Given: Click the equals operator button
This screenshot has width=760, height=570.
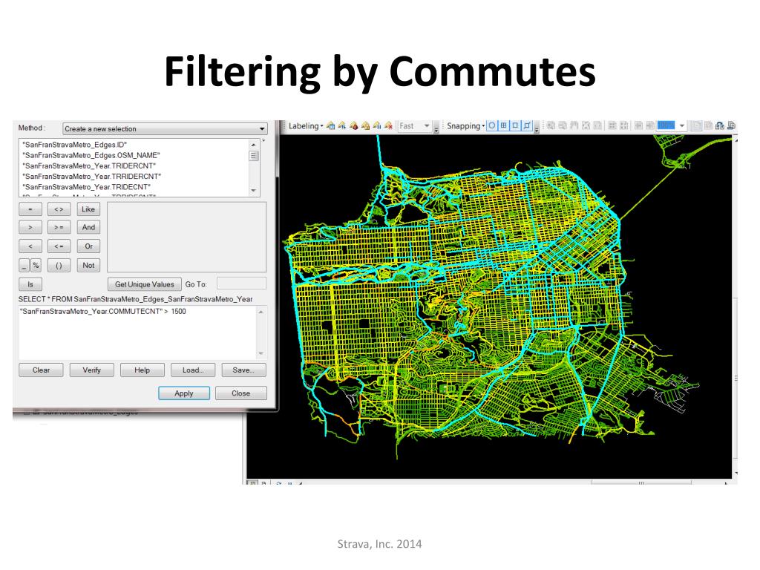Looking at the screenshot, I should pos(30,209).
